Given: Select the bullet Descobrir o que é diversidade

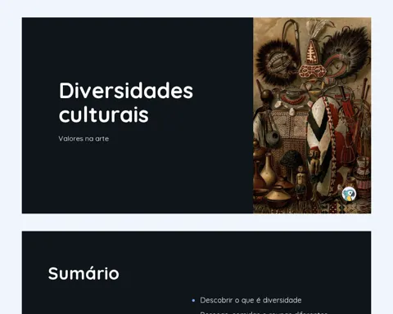Looking at the screenshot, I should [x=251, y=300].
